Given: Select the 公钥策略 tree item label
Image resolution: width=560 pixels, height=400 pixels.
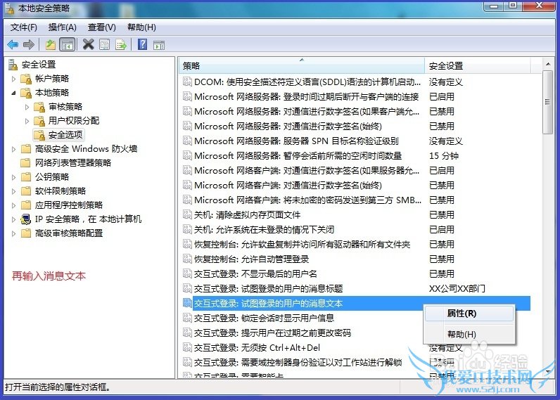Looking at the screenshot, I should (52, 177).
